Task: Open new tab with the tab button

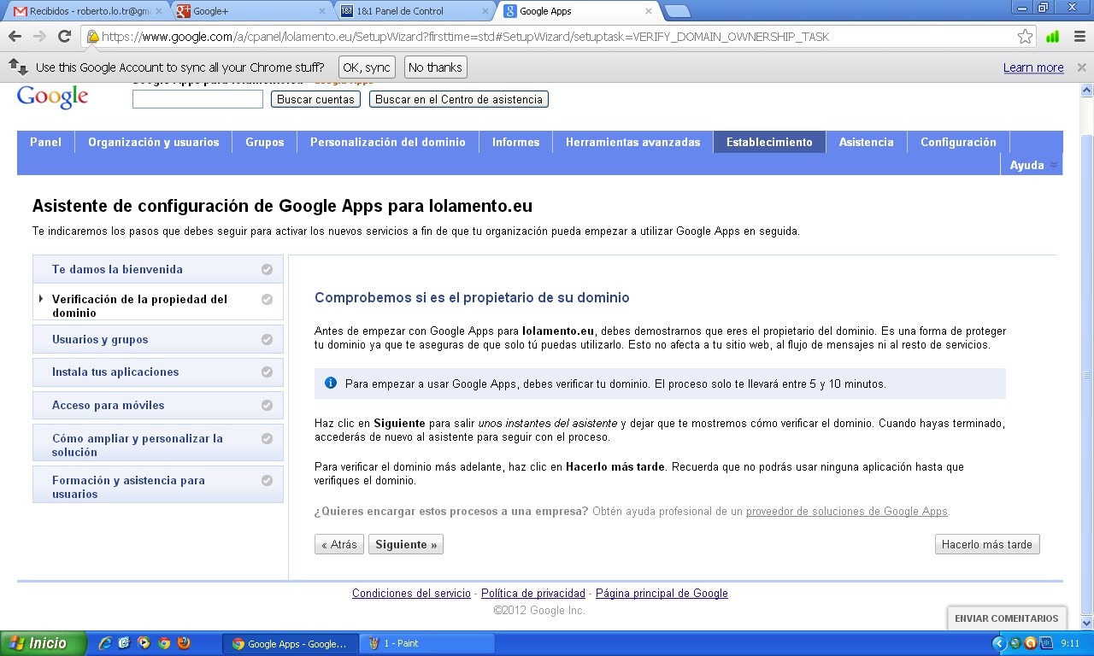Action: pyautogui.click(x=677, y=11)
